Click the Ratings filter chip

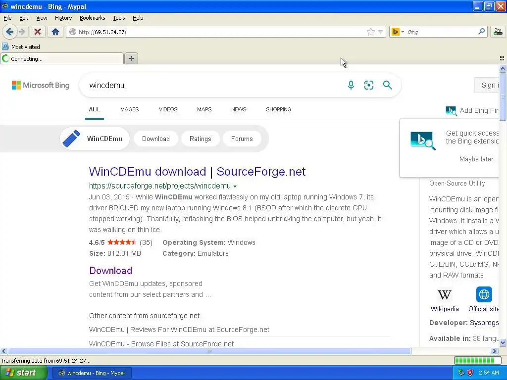click(x=200, y=139)
